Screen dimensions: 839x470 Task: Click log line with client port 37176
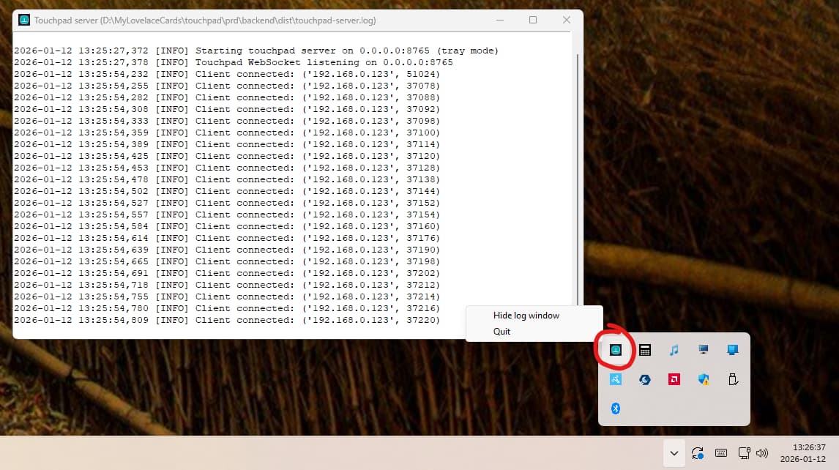(227, 239)
